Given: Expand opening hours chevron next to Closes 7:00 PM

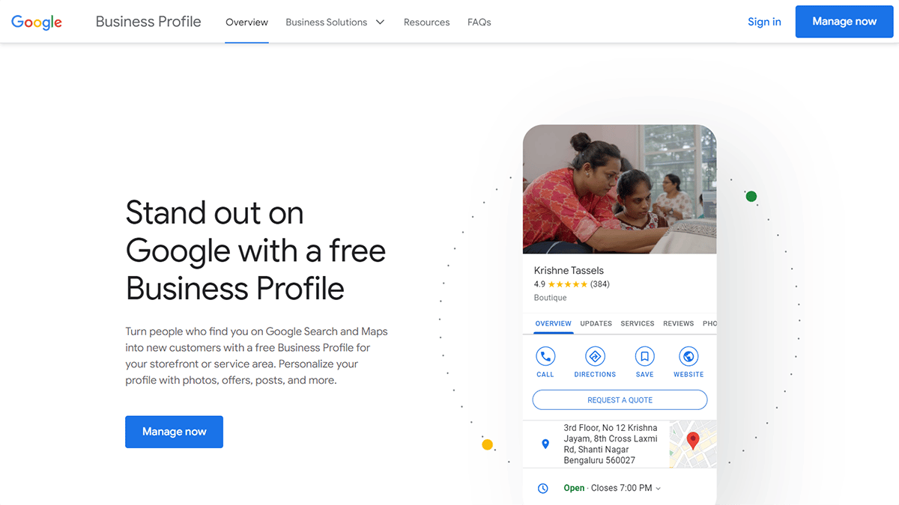Looking at the screenshot, I should [x=659, y=489].
